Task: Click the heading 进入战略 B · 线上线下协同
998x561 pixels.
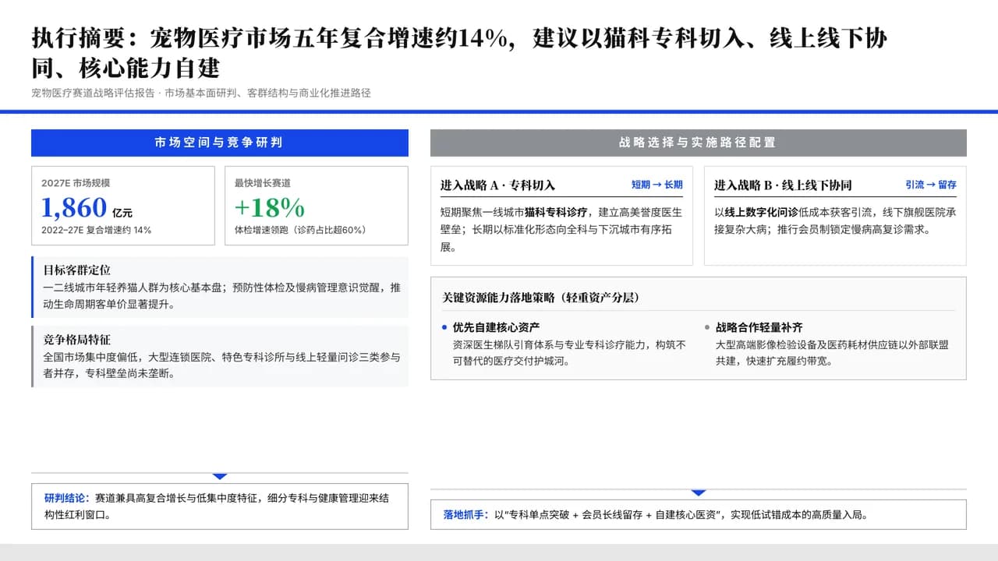Action: point(783,185)
